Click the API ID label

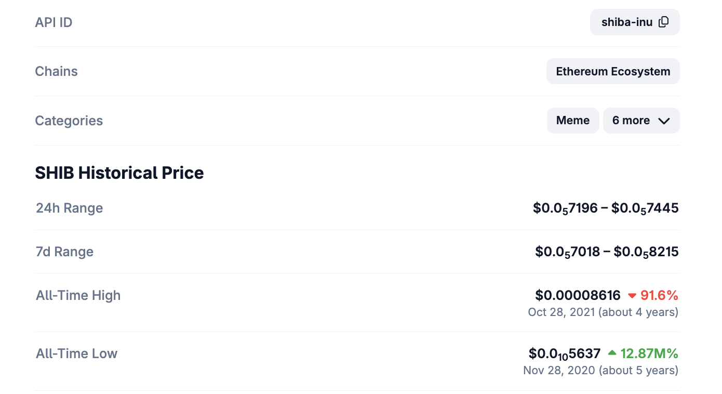tap(54, 22)
